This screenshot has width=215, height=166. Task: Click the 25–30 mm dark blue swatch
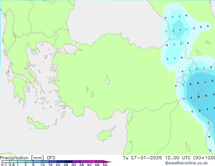pos(68,162)
